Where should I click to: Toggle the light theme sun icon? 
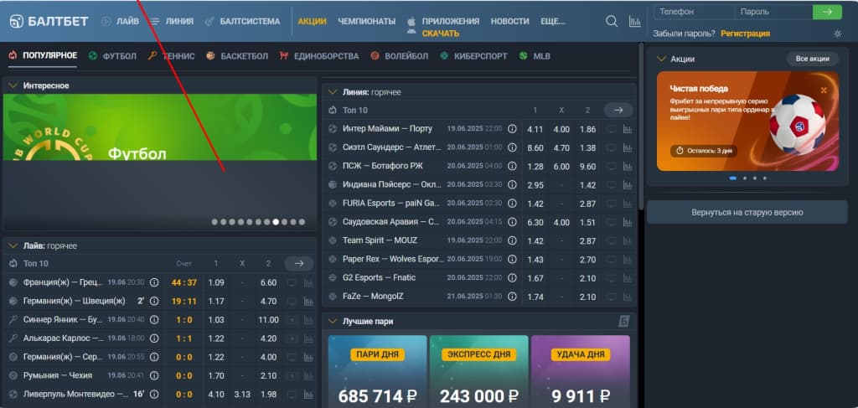[x=837, y=34]
